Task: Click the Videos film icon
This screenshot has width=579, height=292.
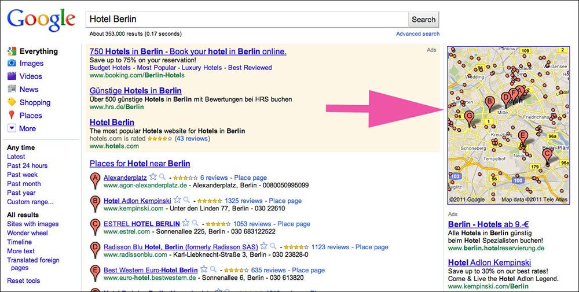Action: 12,76
